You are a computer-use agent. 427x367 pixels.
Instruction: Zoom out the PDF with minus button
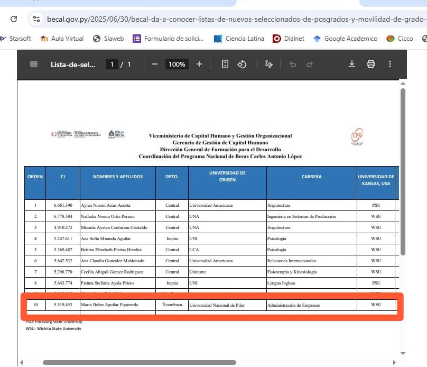point(155,65)
